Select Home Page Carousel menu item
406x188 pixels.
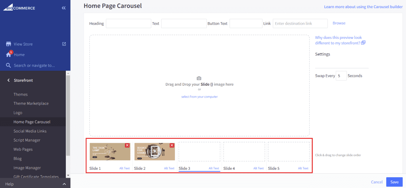(32, 122)
